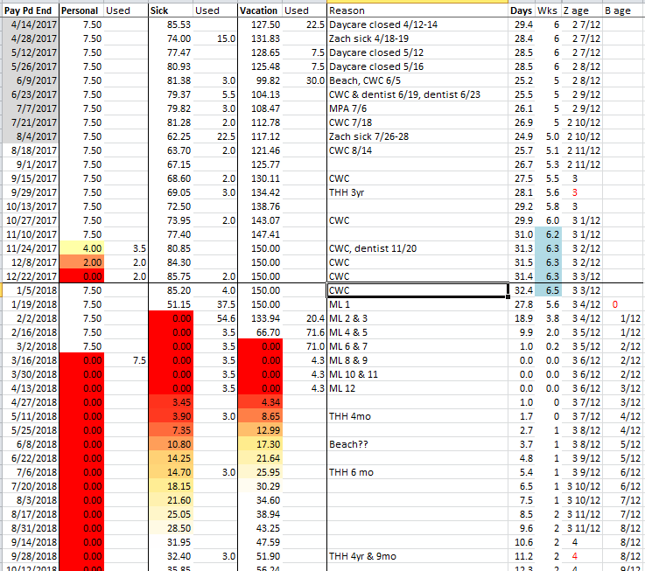
Task: Click the 'Daycare closed 5/16' reason cell
Action: [417, 66]
